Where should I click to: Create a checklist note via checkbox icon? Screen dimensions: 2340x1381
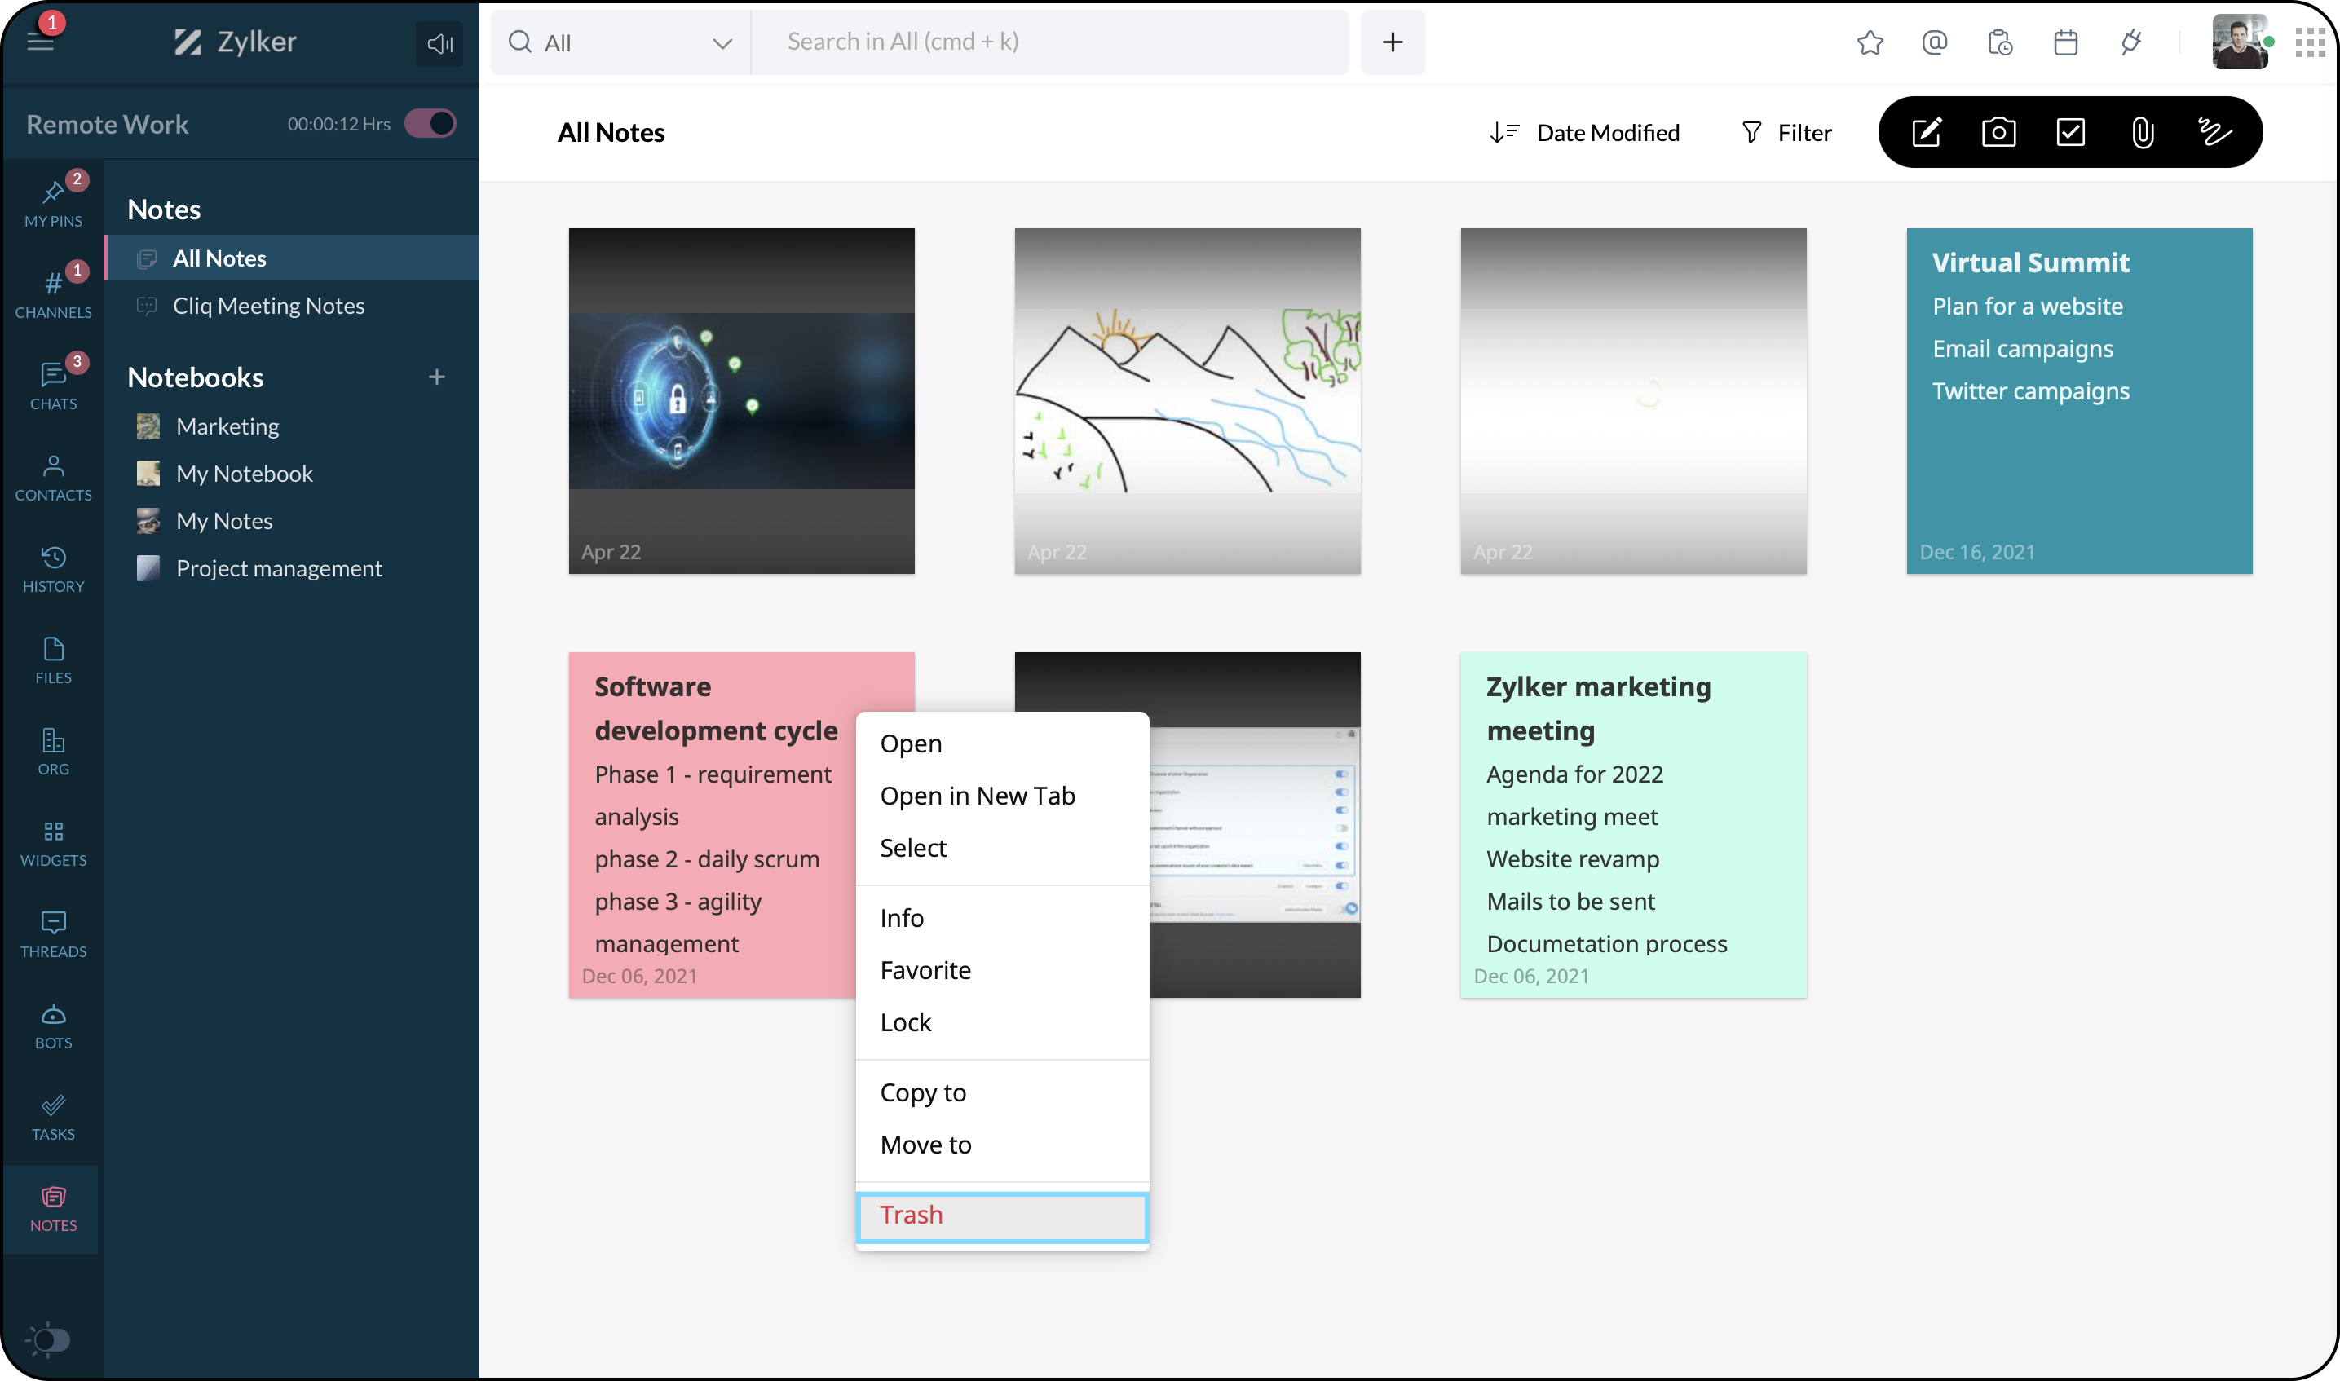(x=2070, y=132)
